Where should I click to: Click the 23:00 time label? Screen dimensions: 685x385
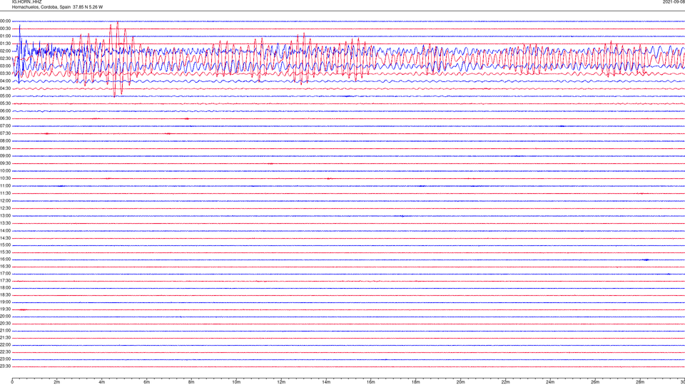5,359
